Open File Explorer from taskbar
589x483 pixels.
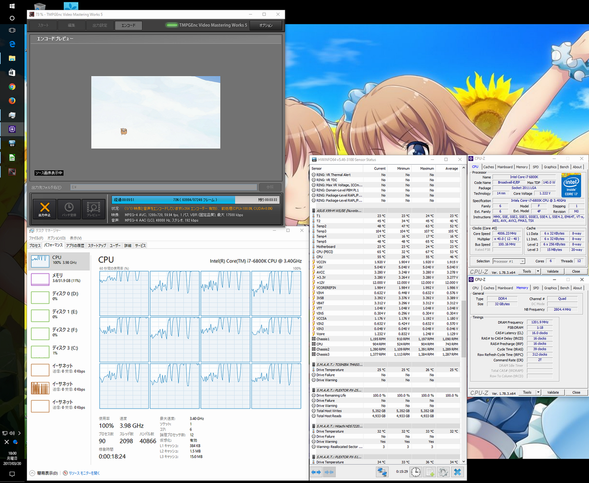tap(12, 58)
